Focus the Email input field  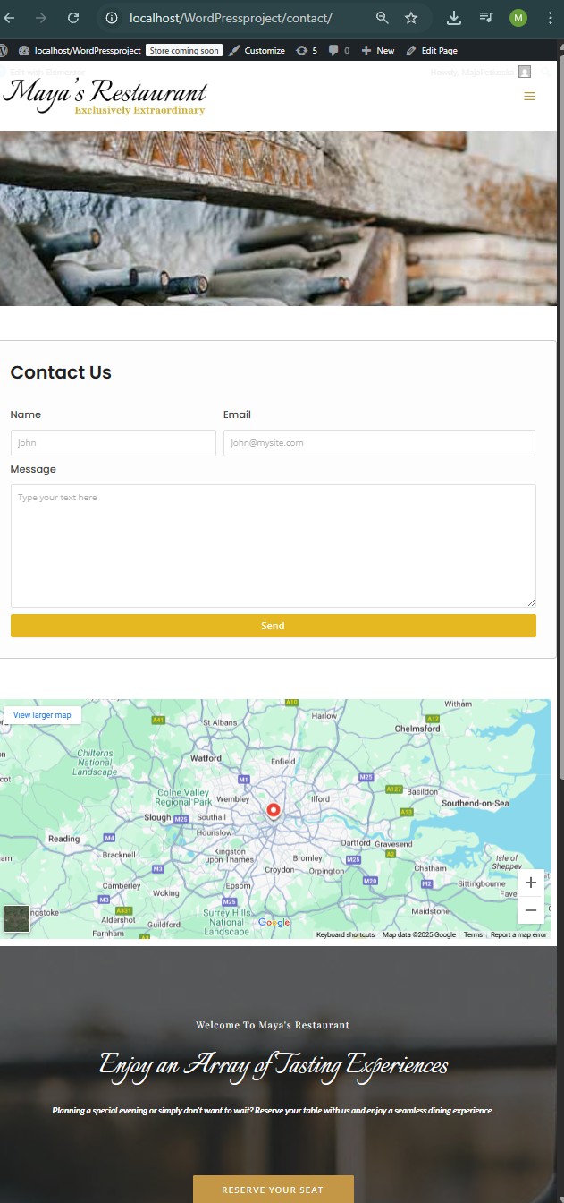379,443
